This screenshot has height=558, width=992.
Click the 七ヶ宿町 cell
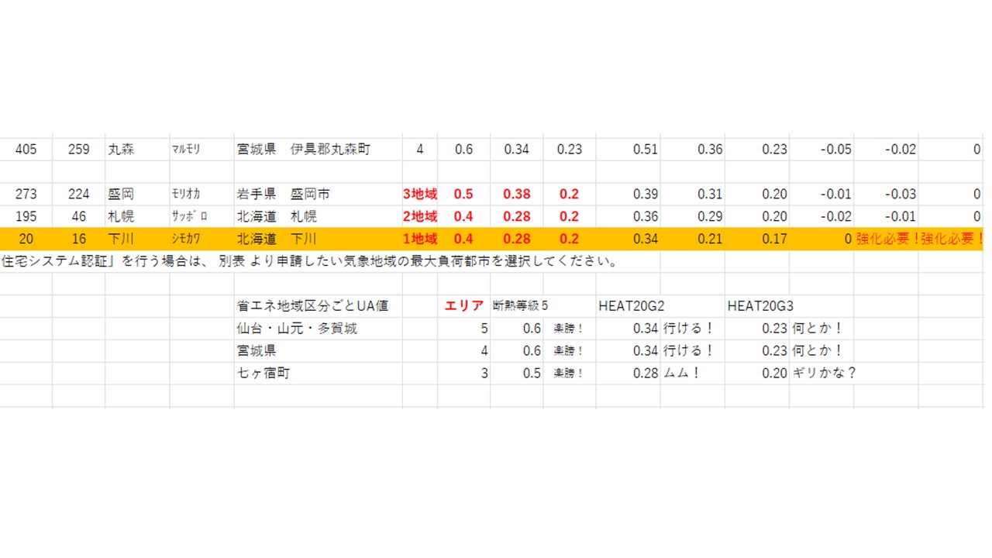pyautogui.click(x=263, y=374)
